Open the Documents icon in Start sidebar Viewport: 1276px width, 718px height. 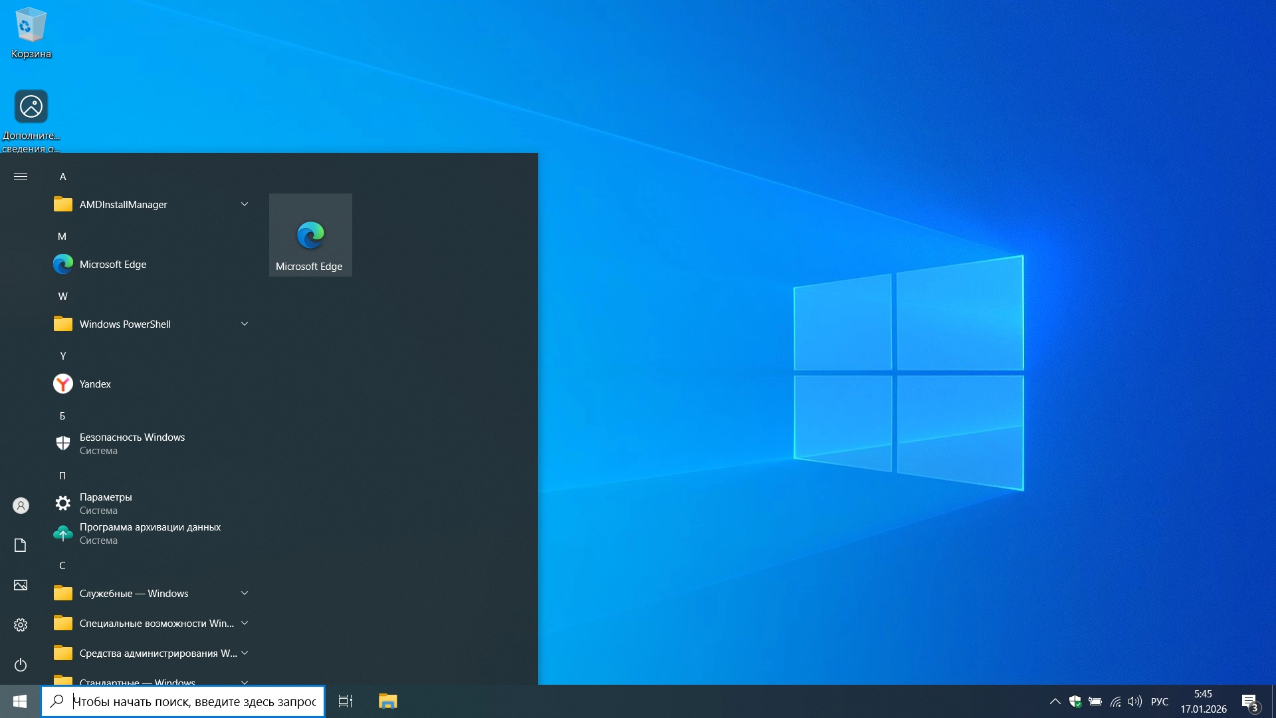coord(21,545)
